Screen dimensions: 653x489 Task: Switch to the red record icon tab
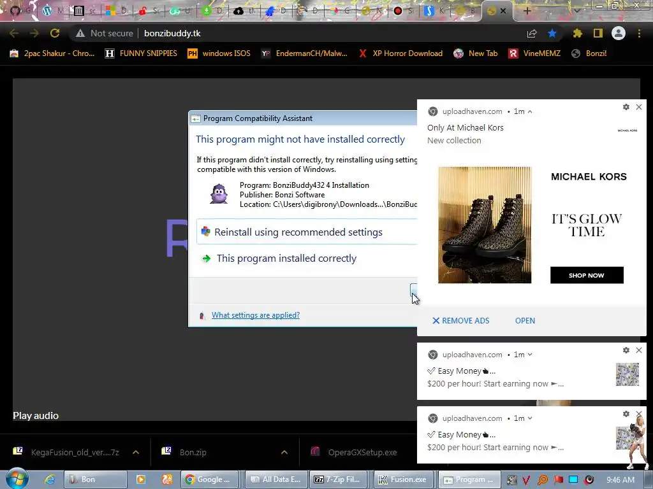pyautogui.click(x=403, y=11)
